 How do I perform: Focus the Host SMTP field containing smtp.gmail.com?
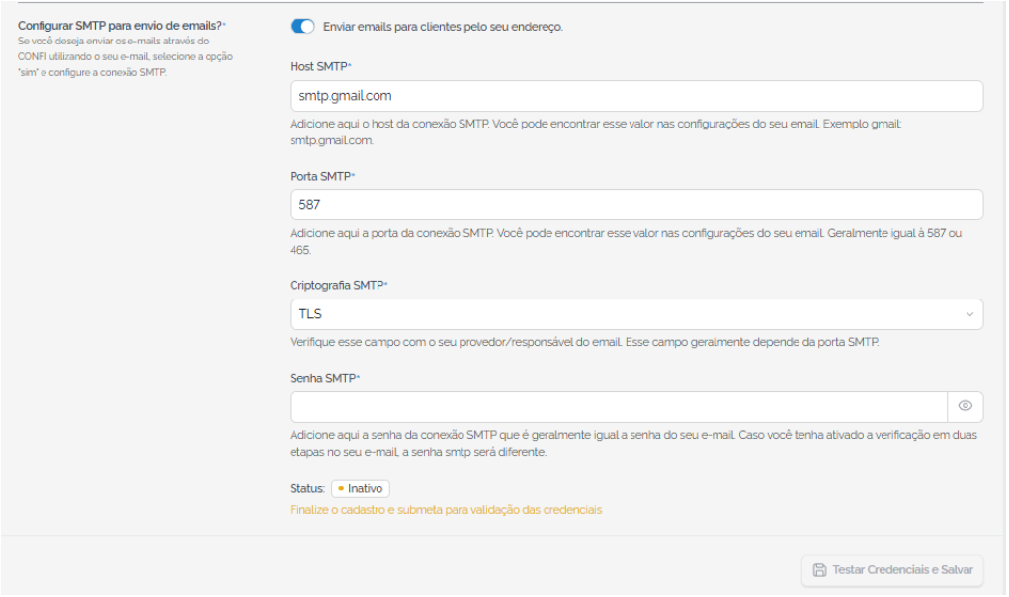pos(635,96)
